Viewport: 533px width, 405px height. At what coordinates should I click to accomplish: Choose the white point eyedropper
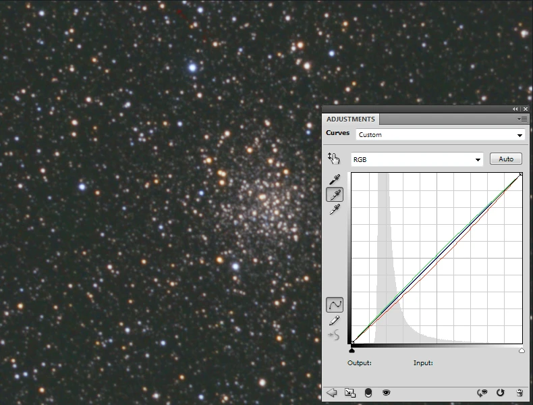click(x=334, y=210)
